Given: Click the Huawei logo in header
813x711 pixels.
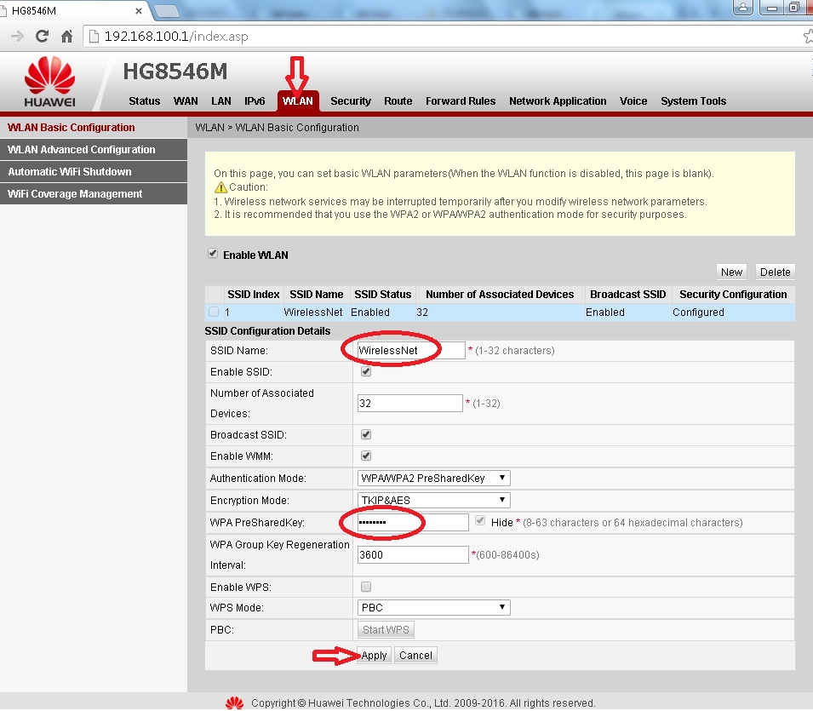Looking at the screenshot, I should pyautogui.click(x=49, y=83).
